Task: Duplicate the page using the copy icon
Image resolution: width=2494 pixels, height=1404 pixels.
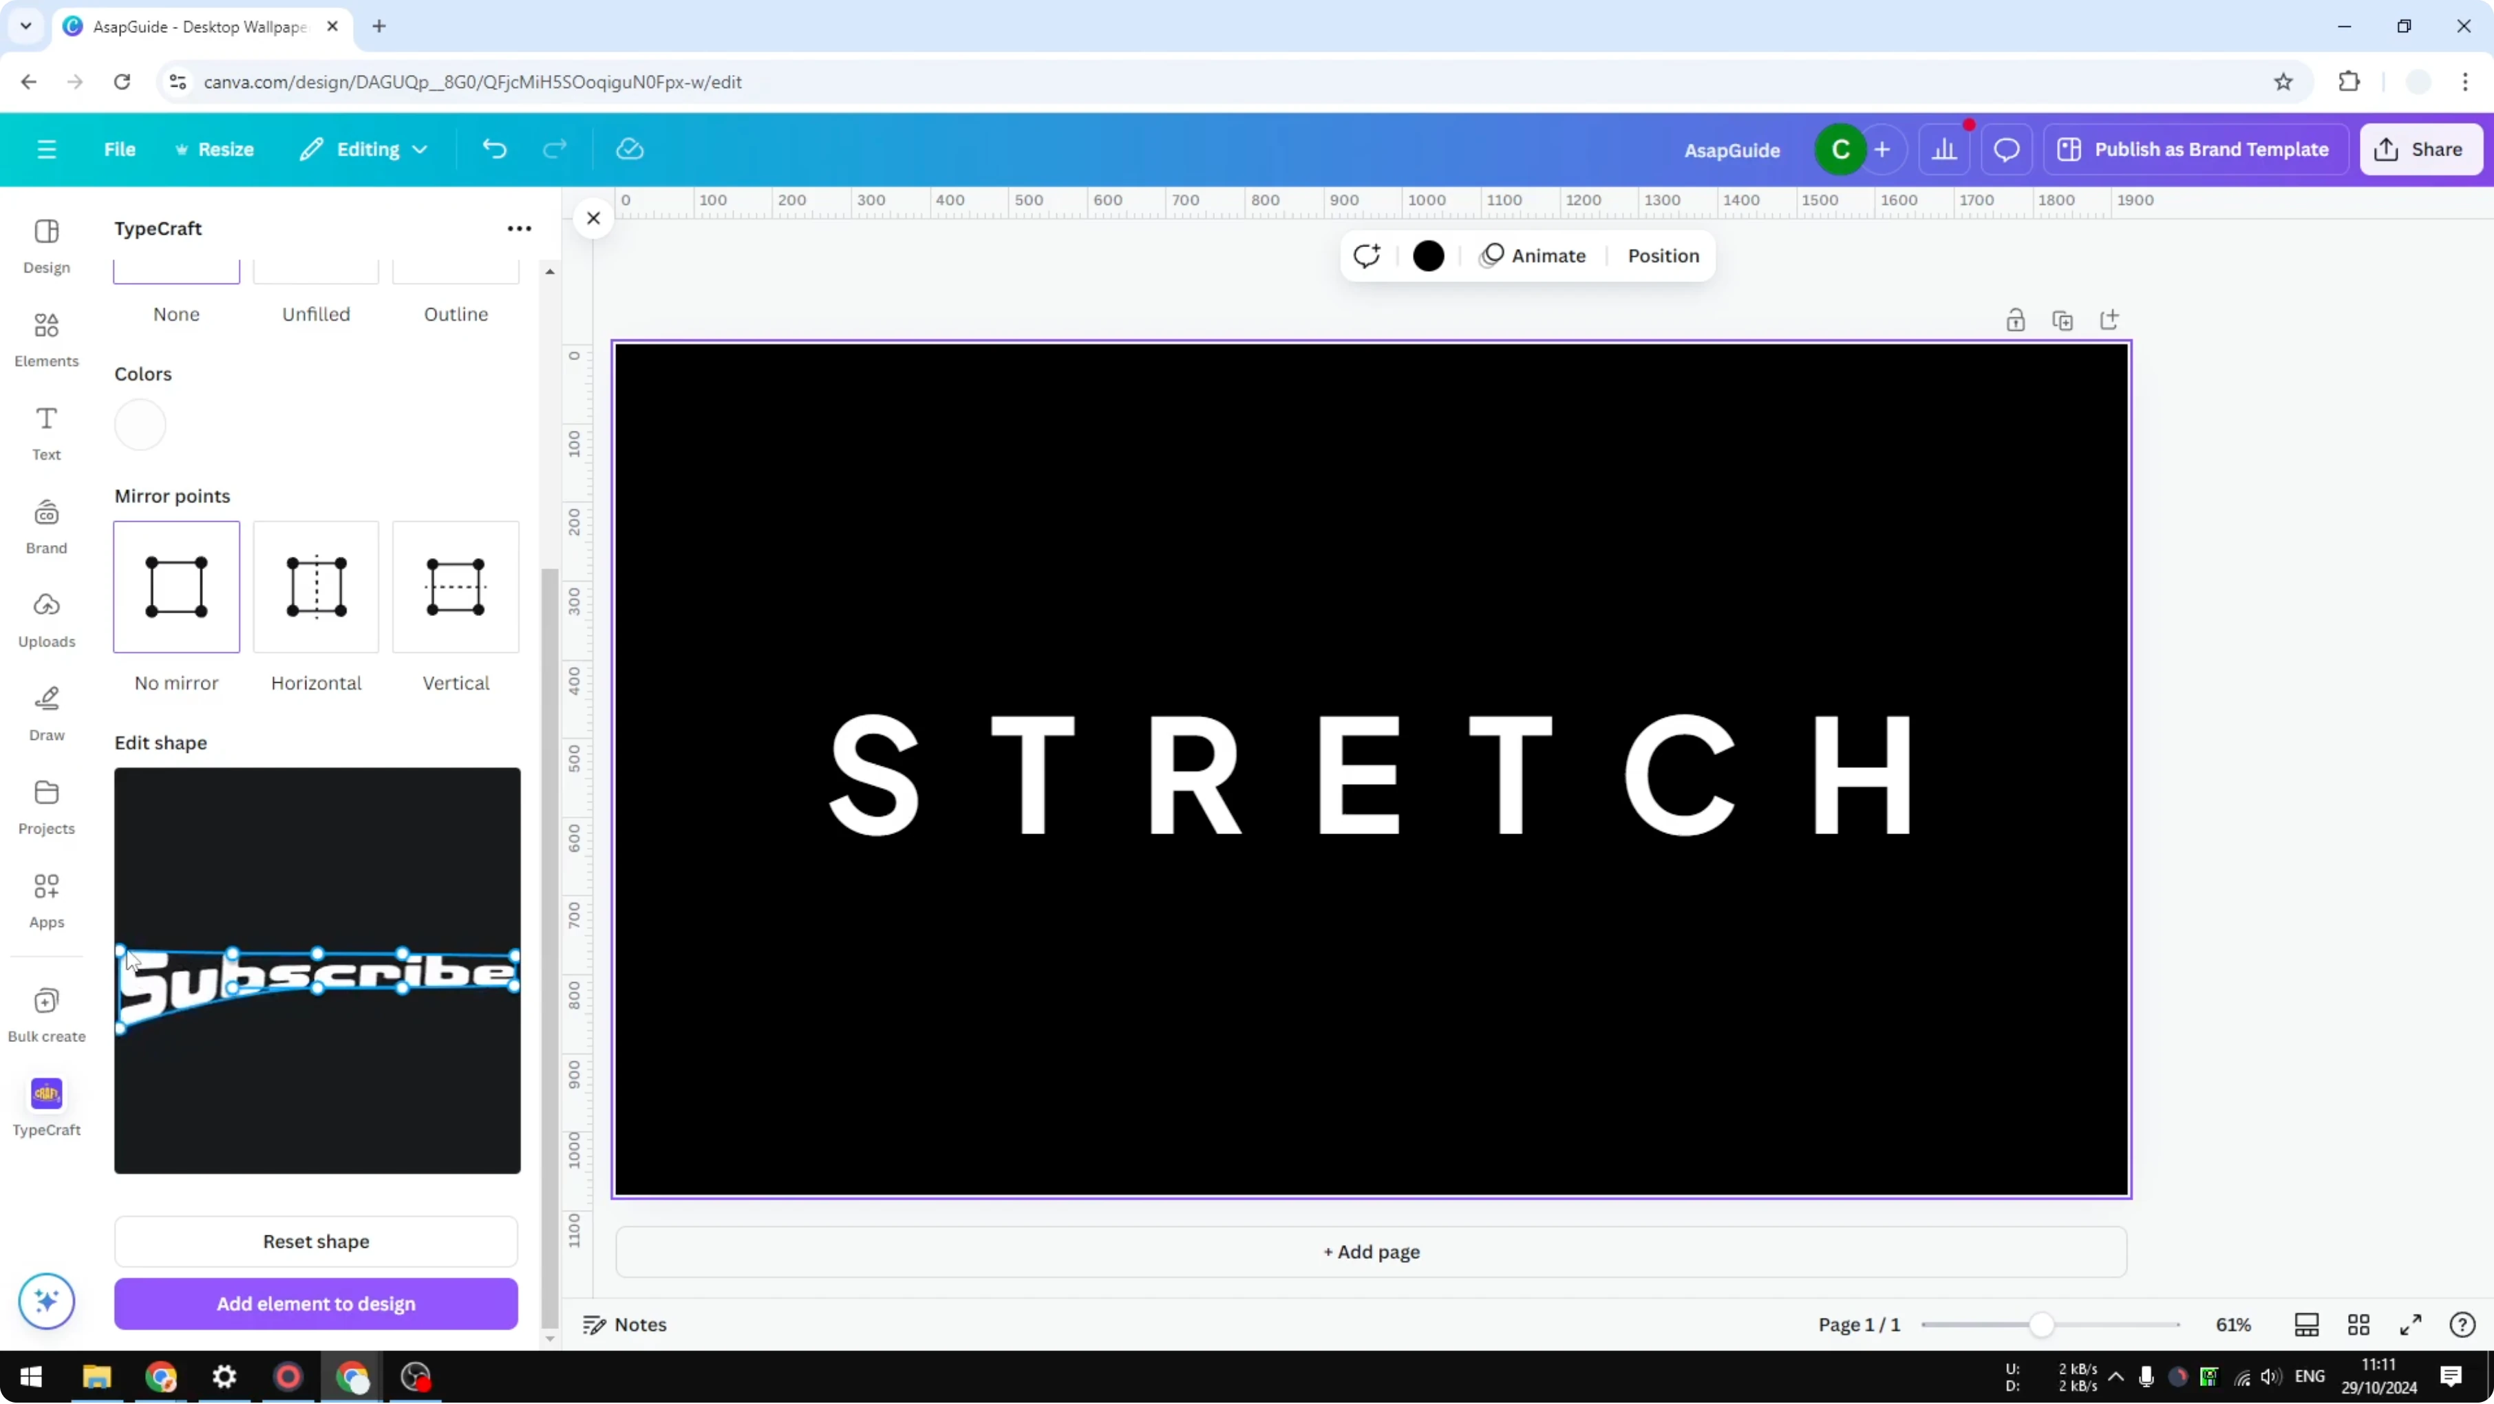Action: pyautogui.click(x=2063, y=319)
